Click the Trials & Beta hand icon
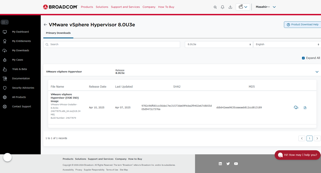Viewport: 321px width, 173px height. tap(5, 69)
